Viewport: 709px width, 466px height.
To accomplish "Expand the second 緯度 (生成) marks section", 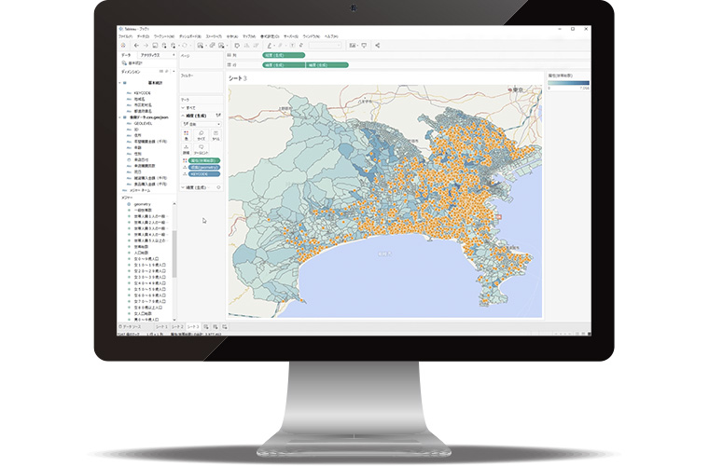I will tap(183, 187).
